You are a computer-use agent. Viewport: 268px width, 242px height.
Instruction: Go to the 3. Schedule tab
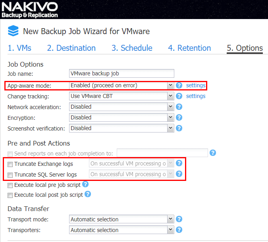point(132,48)
